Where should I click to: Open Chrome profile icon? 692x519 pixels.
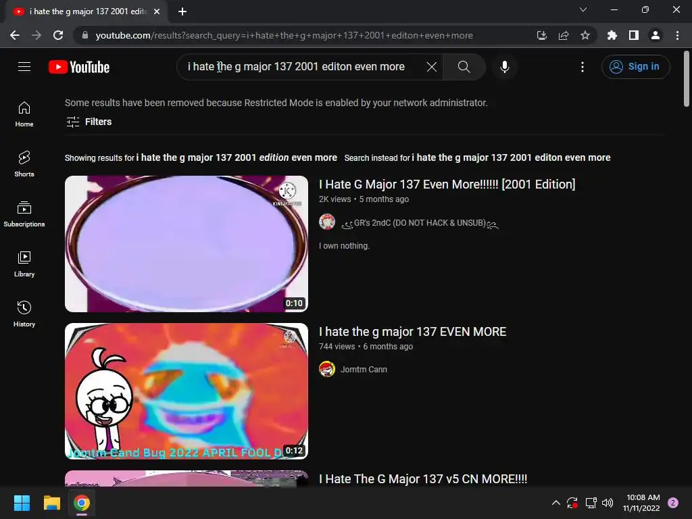pyautogui.click(x=656, y=35)
